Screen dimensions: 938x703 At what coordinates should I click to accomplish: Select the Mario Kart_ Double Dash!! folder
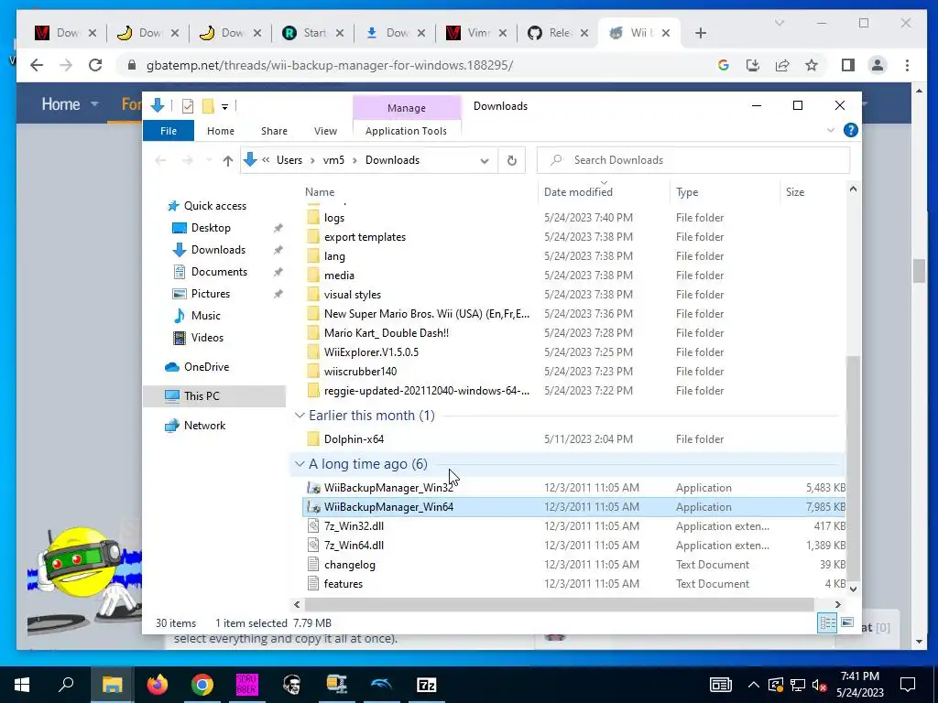pos(386,333)
